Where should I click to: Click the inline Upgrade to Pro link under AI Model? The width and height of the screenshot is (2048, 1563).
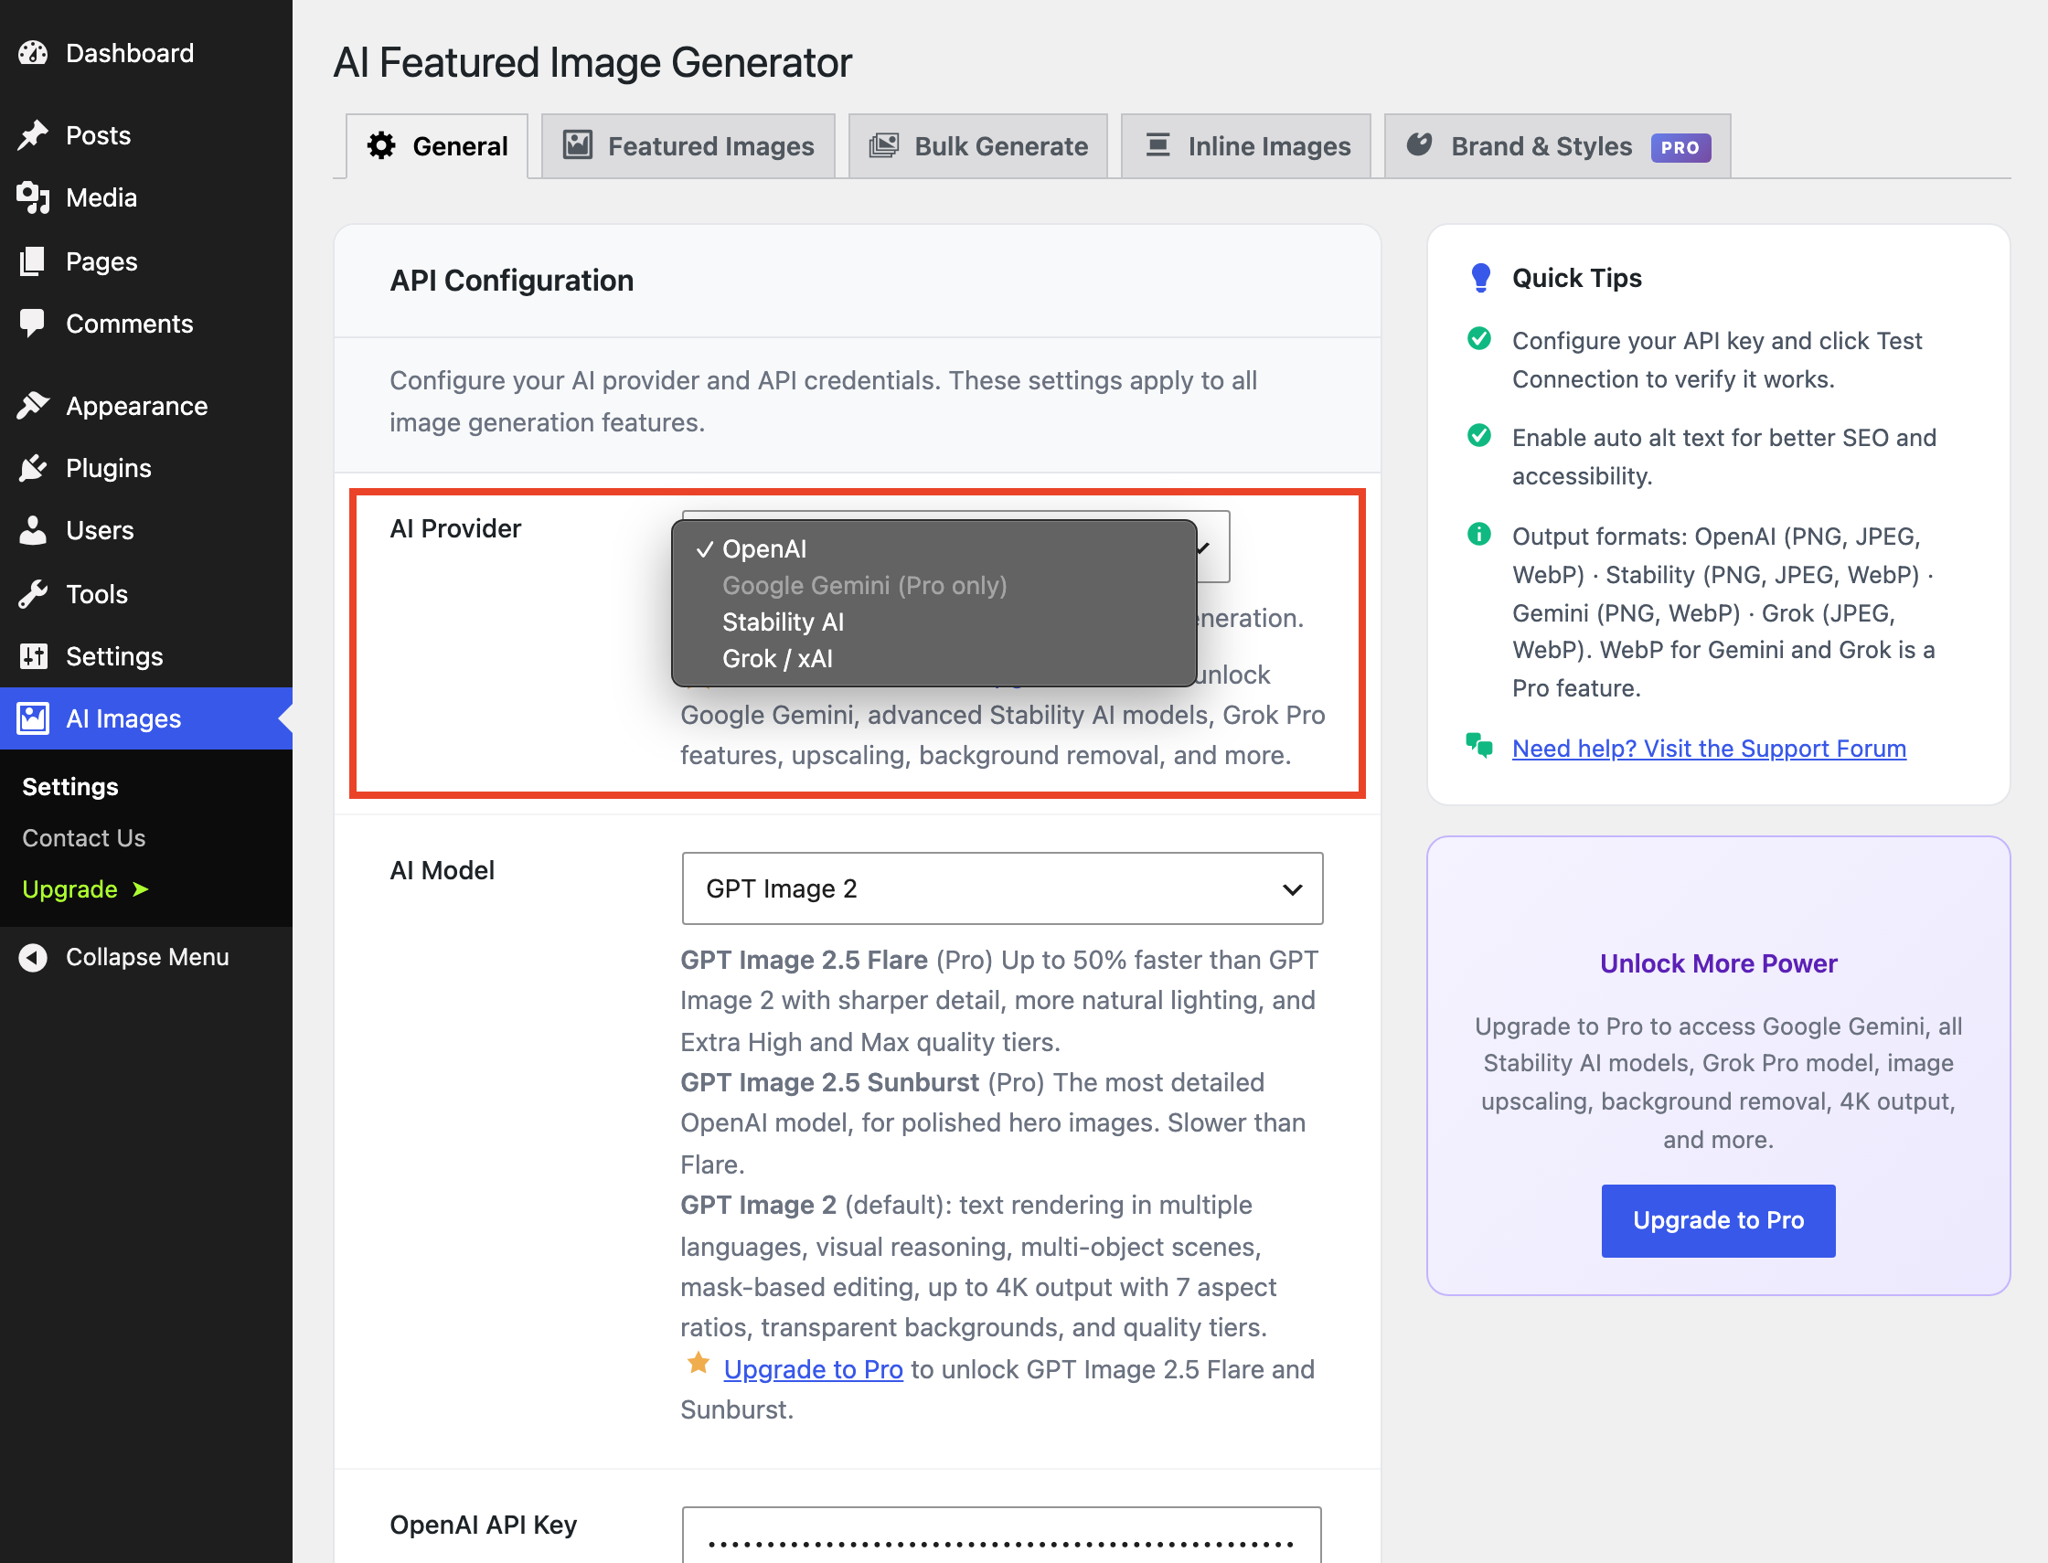click(x=813, y=1369)
